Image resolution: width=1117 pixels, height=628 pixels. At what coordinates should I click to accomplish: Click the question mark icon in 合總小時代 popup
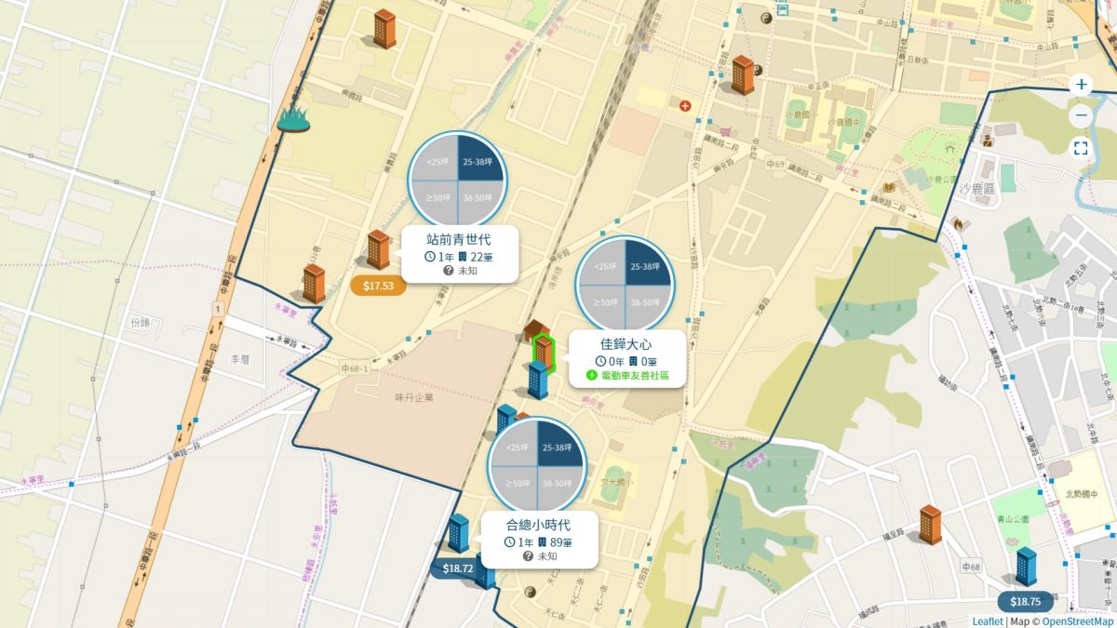coord(528,556)
